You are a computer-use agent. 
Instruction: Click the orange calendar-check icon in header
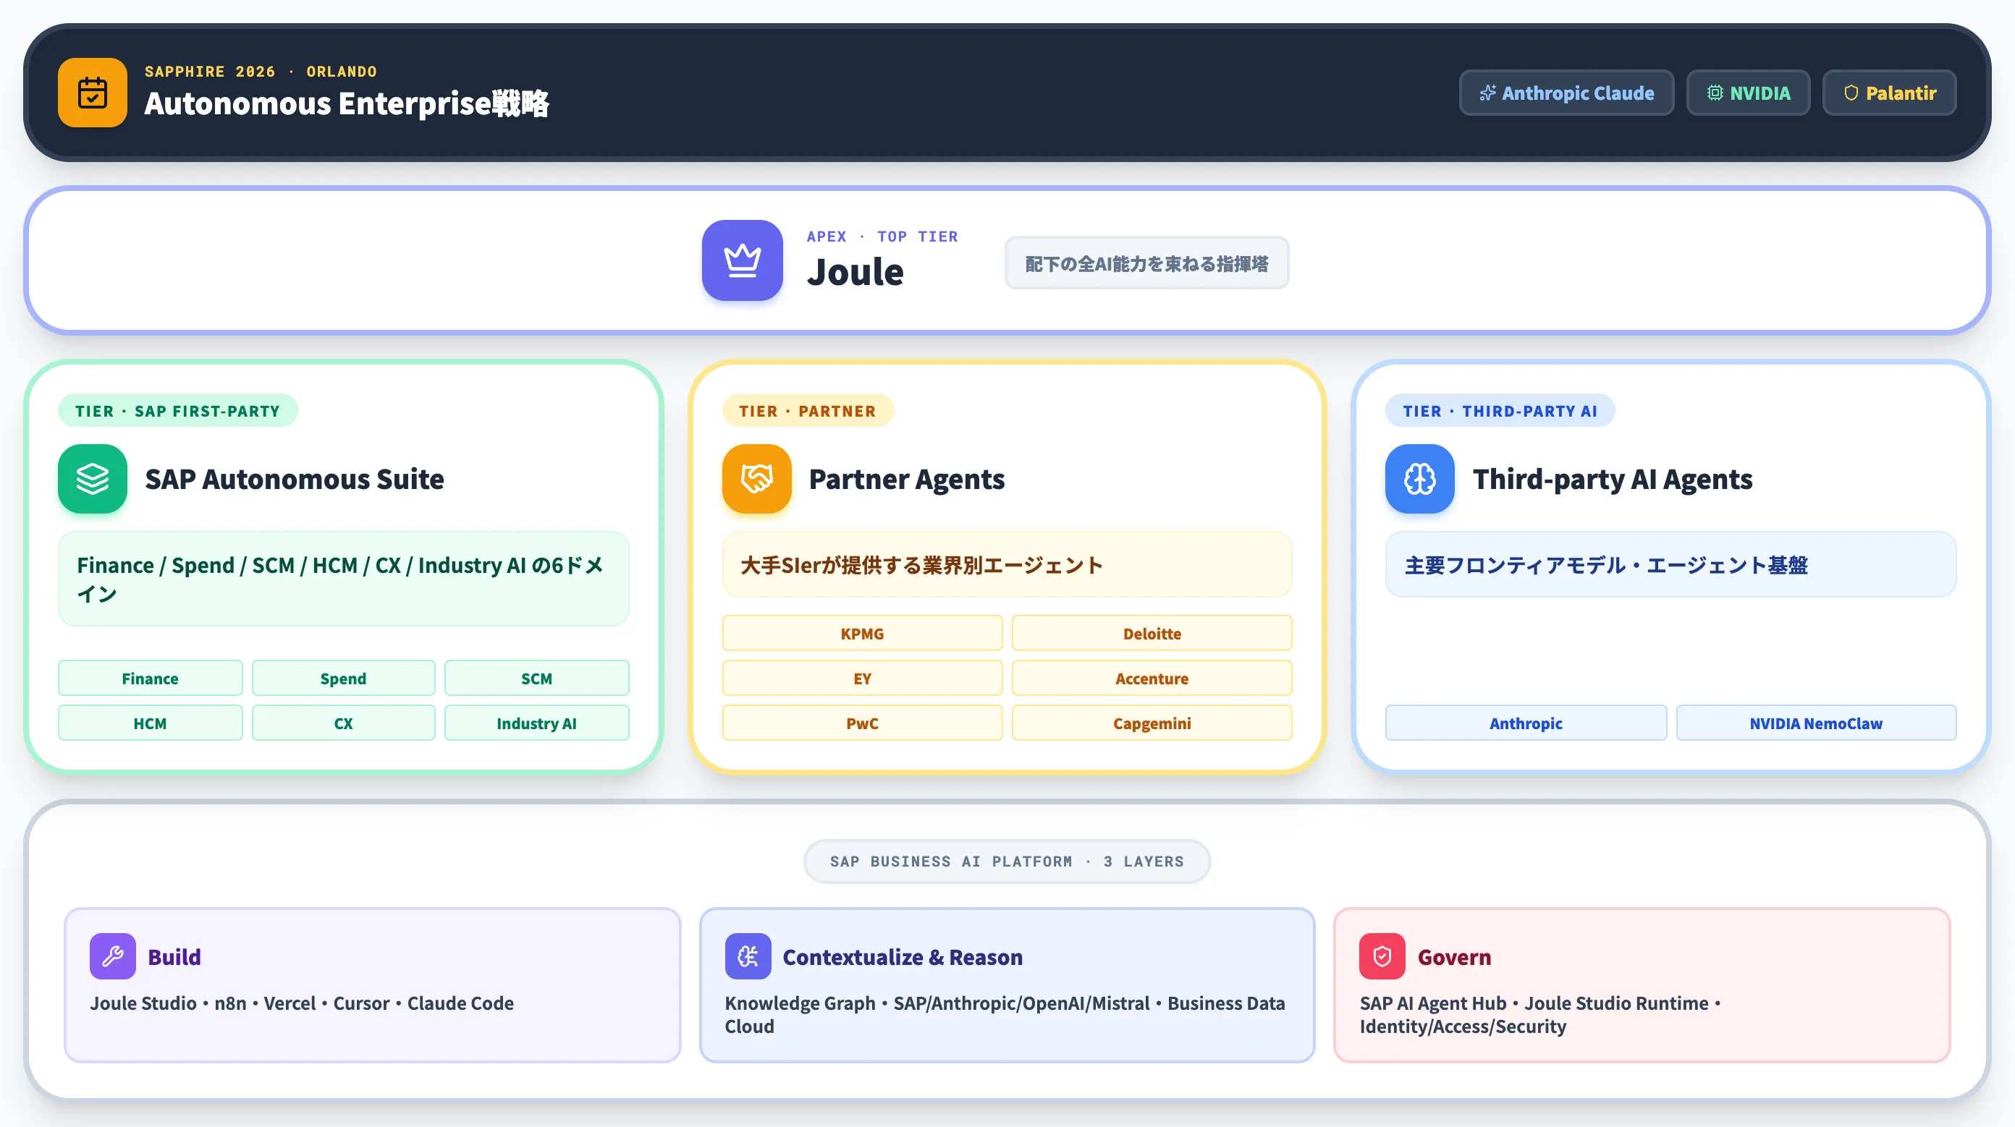click(93, 92)
